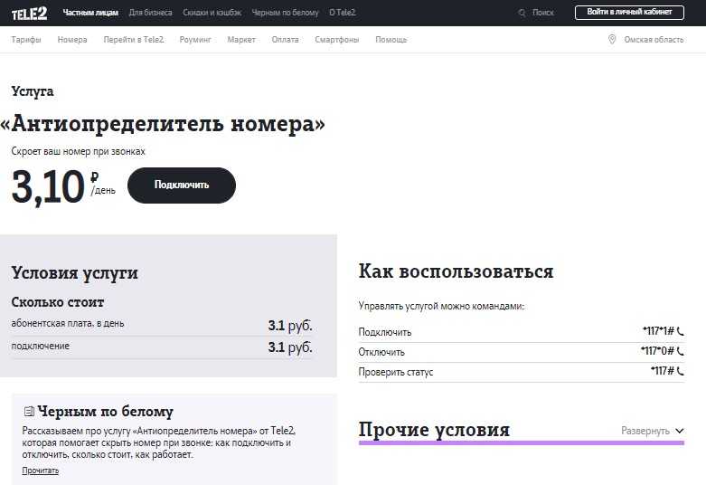This screenshot has height=485, width=706.
Task: Go to Перейти в Tele2
Action: [134, 40]
